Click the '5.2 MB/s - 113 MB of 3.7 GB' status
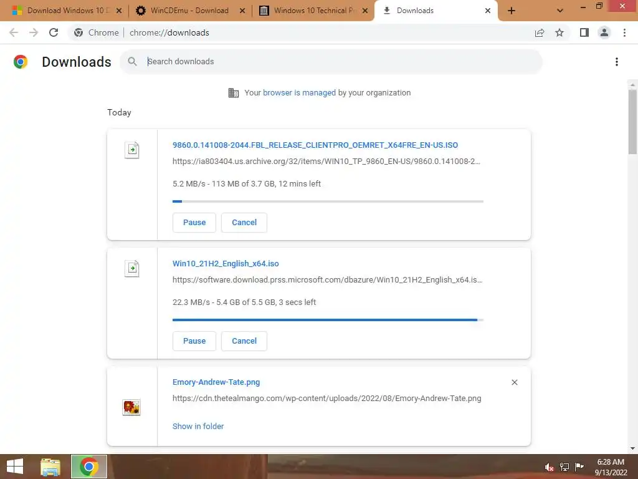 [247, 184]
